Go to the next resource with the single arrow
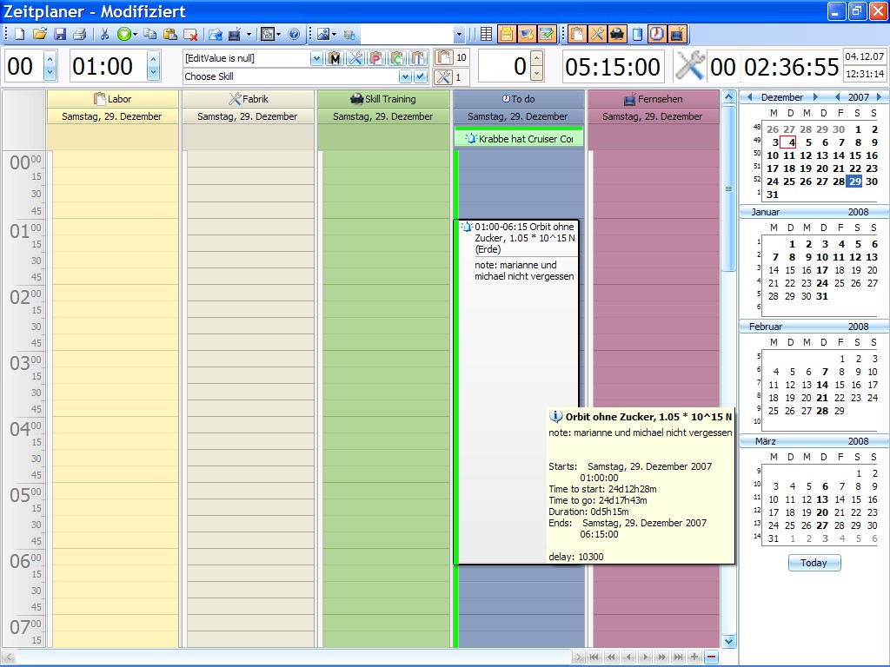890x667 pixels. [x=645, y=657]
